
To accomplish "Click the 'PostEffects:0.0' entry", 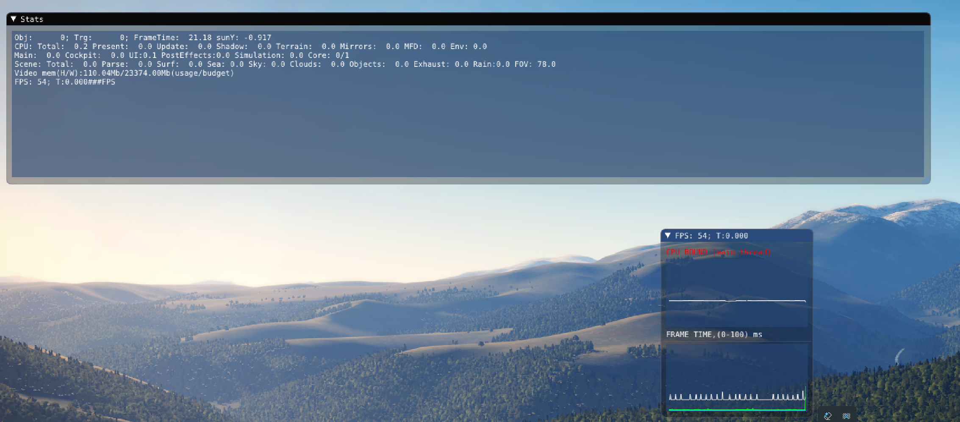I will pyautogui.click(x=195, y=55).
